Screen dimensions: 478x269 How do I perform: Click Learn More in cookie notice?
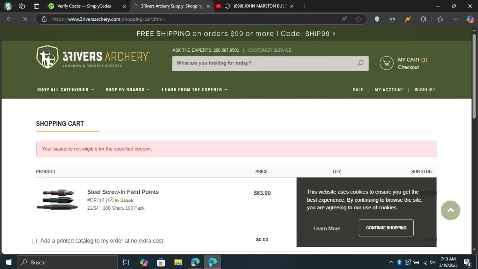tap(327, 228)
